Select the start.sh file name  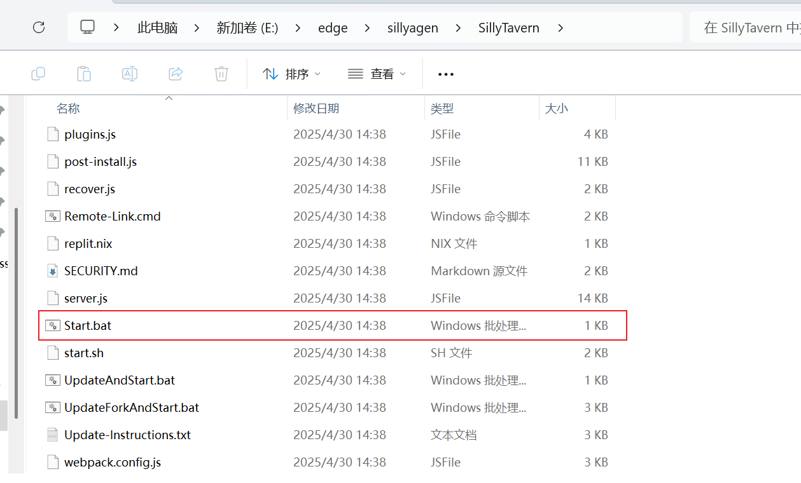click(84, 353)
